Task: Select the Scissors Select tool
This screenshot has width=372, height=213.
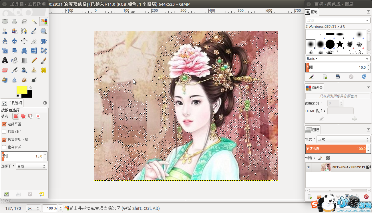Action: [x=5, y=31]
